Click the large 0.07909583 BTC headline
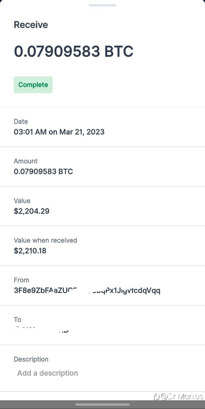The image size is (205, 409). tap(74, 51)
